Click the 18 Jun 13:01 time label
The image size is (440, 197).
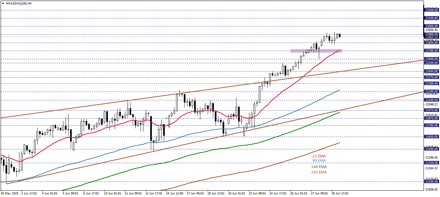(216, 193)
